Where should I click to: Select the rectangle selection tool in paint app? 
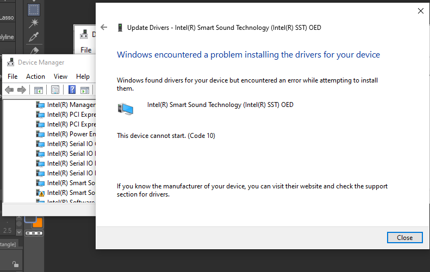34,10
